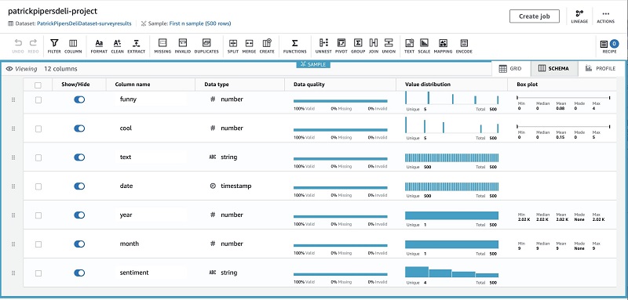Click the drag handle of sentiment row
The image size is (628, 300).
[13, 273]
